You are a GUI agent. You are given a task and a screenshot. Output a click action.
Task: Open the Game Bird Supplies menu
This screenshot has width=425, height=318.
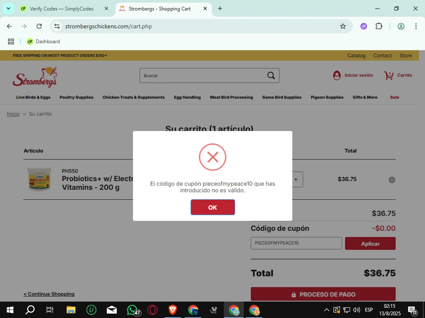(x=282, y=97)
